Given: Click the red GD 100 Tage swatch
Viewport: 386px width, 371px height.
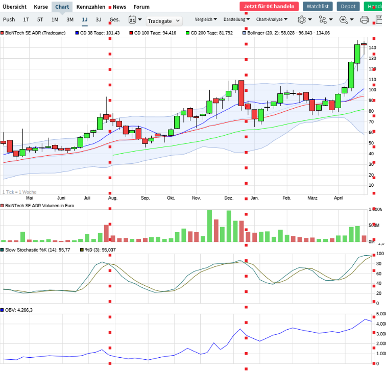Looking at the screenshot, I should [131, 33].
